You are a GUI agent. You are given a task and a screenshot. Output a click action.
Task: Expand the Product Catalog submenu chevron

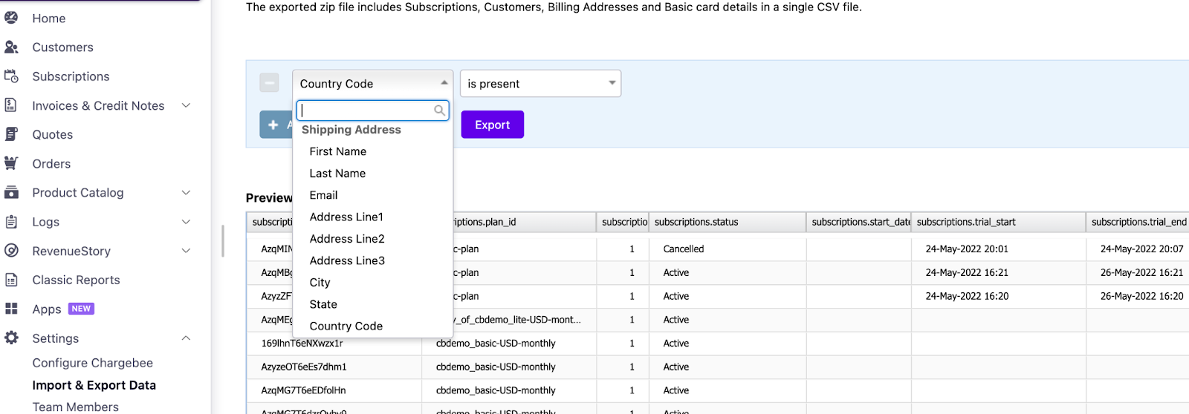click(186, 193)
